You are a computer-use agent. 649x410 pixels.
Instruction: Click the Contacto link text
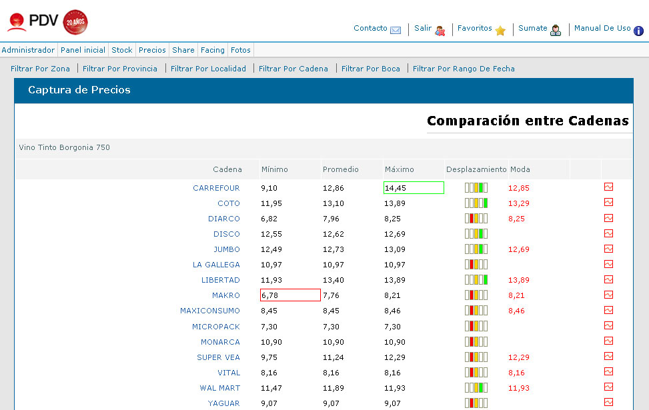click(370, 28)
